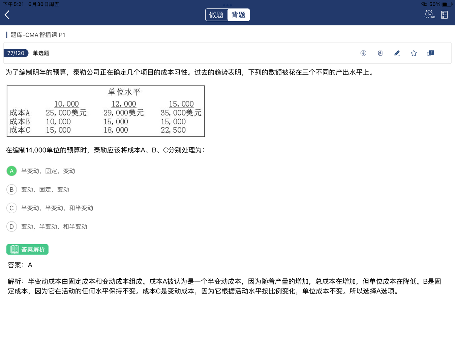The image size is (455, 341).
Task: Open the answer sheet checklist icon
Action: (444, 15)
